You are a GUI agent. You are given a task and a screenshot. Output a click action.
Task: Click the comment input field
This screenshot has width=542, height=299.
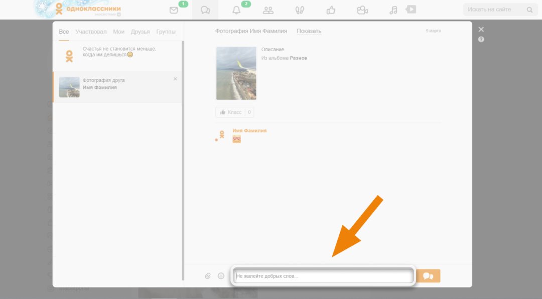(x=323, y=276)
